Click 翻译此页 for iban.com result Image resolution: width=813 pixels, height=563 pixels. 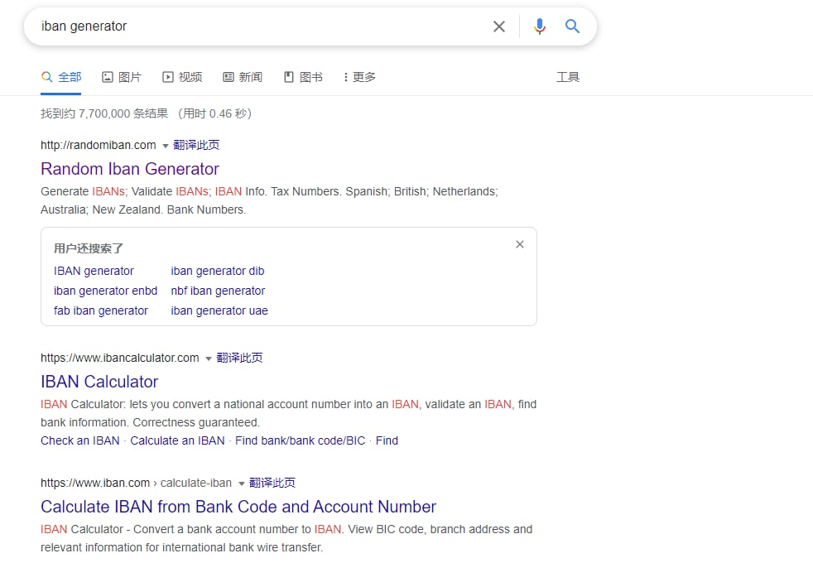point(272,483)
